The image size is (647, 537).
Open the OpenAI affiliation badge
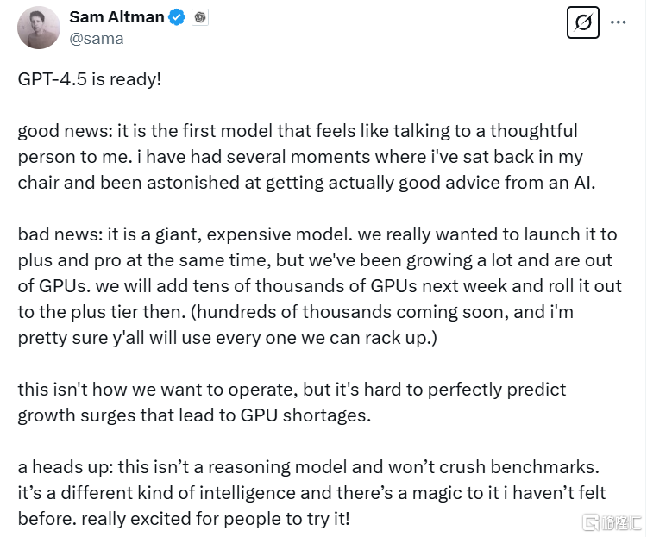[x=200, y=17]
